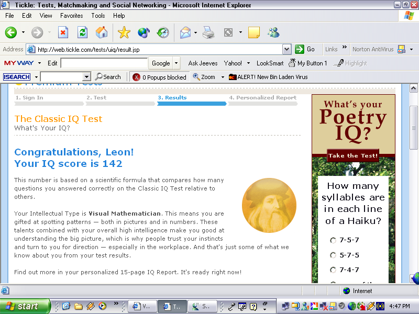
Task: Expand the address bar URL dropdown
Action: pos(286,49)
